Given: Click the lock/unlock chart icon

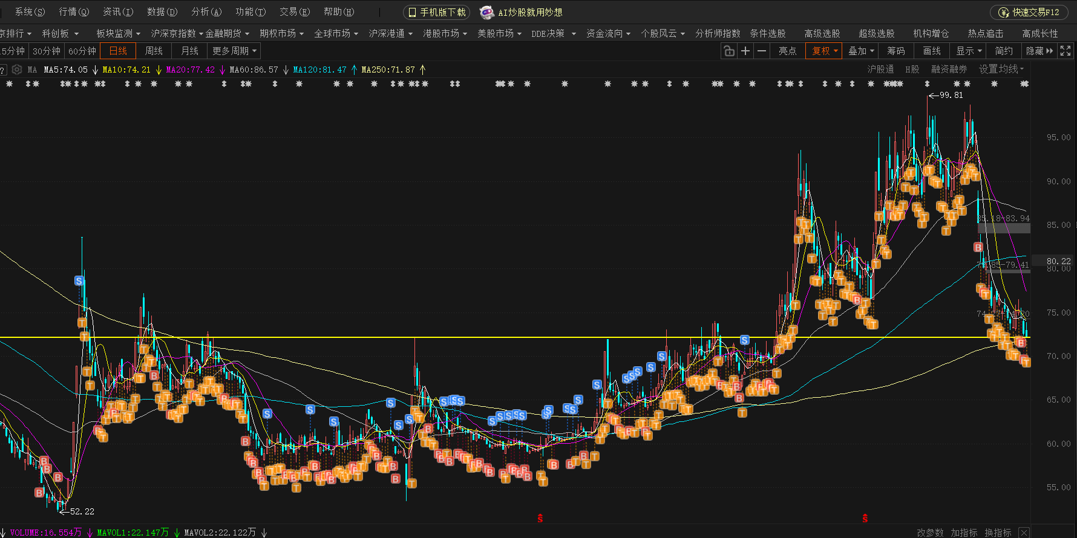Looking at the screenshot, I should coord(729,51).
